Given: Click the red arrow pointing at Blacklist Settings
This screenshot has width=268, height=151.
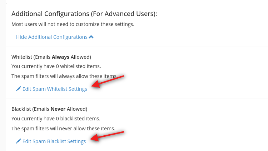Looking at the screenshot, I should point(107,136).
